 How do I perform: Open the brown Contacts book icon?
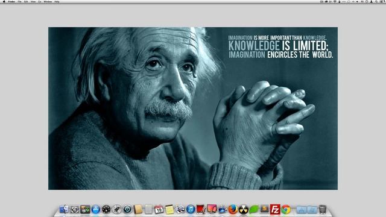click(x=138, y=210)
